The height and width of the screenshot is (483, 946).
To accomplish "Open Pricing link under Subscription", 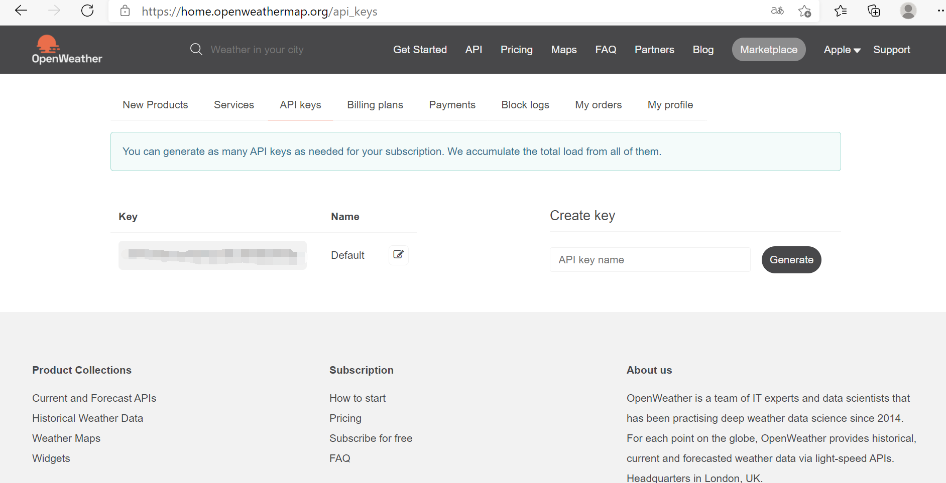I will [x=345, y=418].
